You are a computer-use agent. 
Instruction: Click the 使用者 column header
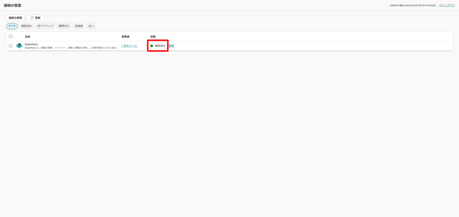click(x=125, y=37)
